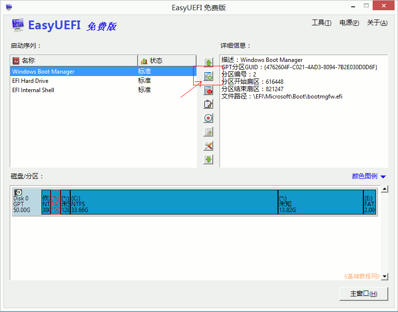Open the 电源 menu
Viewport: 398px width, 312px height.
click(x=349, y=22)
